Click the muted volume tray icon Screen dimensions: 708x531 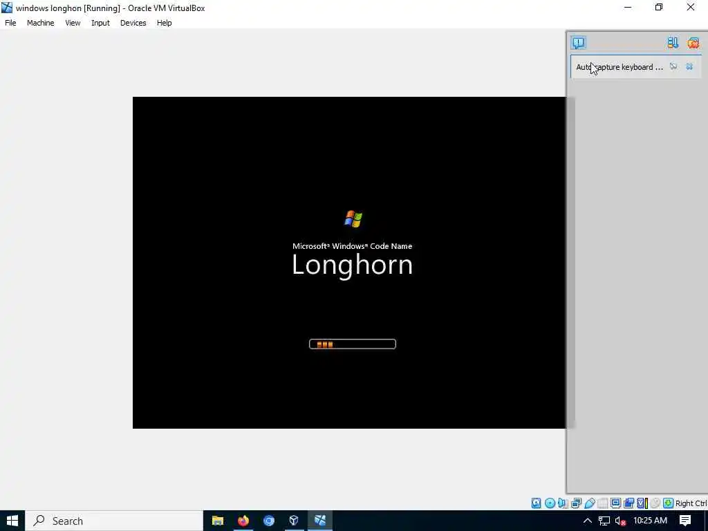click(620, 521)
